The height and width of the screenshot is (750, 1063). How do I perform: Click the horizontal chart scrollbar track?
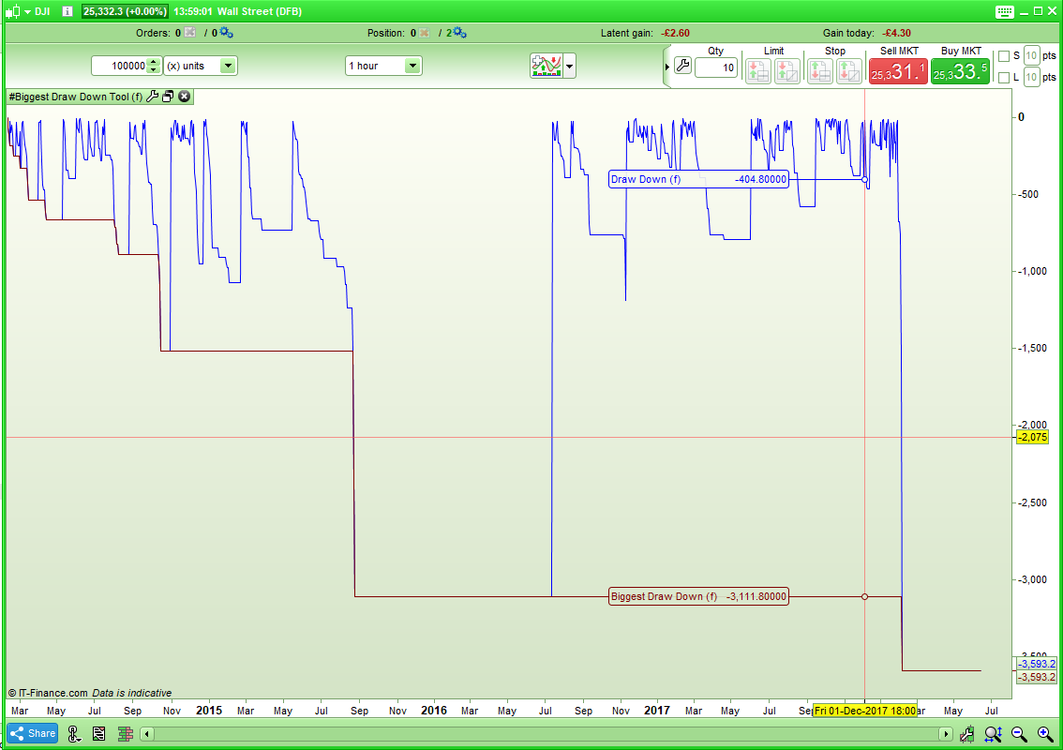pos(546,734)
